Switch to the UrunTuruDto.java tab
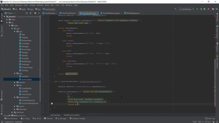This screenshot has width=219, height=123. click(x=68, y=13)
